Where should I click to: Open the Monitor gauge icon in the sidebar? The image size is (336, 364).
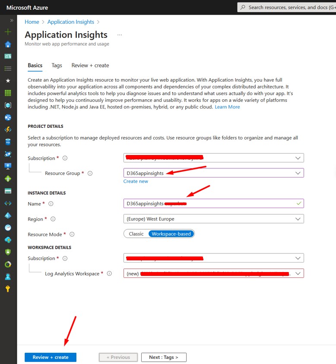click(x=8, y=228)
